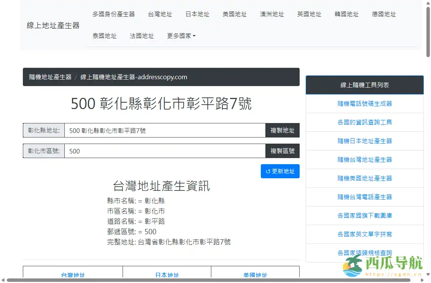The image size is (431, 283).
Task: Select the 澳洲地址 menu item
Action: (272, 14)
